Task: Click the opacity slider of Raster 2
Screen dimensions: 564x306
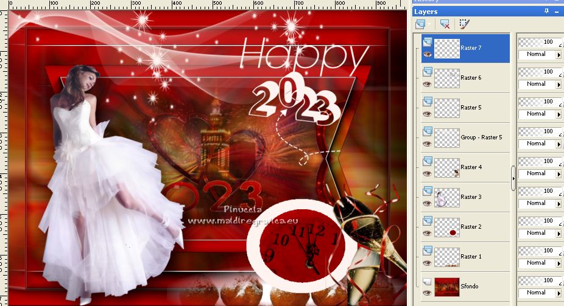Action: (540, 221)
